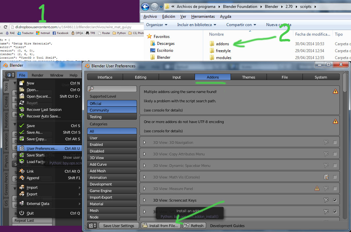This screenshot has height=232, width=351.
Task: Click the Save checkmark icon
Action: tap(22, 126)
